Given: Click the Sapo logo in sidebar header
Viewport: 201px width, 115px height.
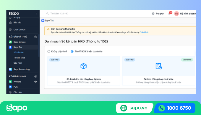Looking at the screenshot, I should (x=14, y=14).
